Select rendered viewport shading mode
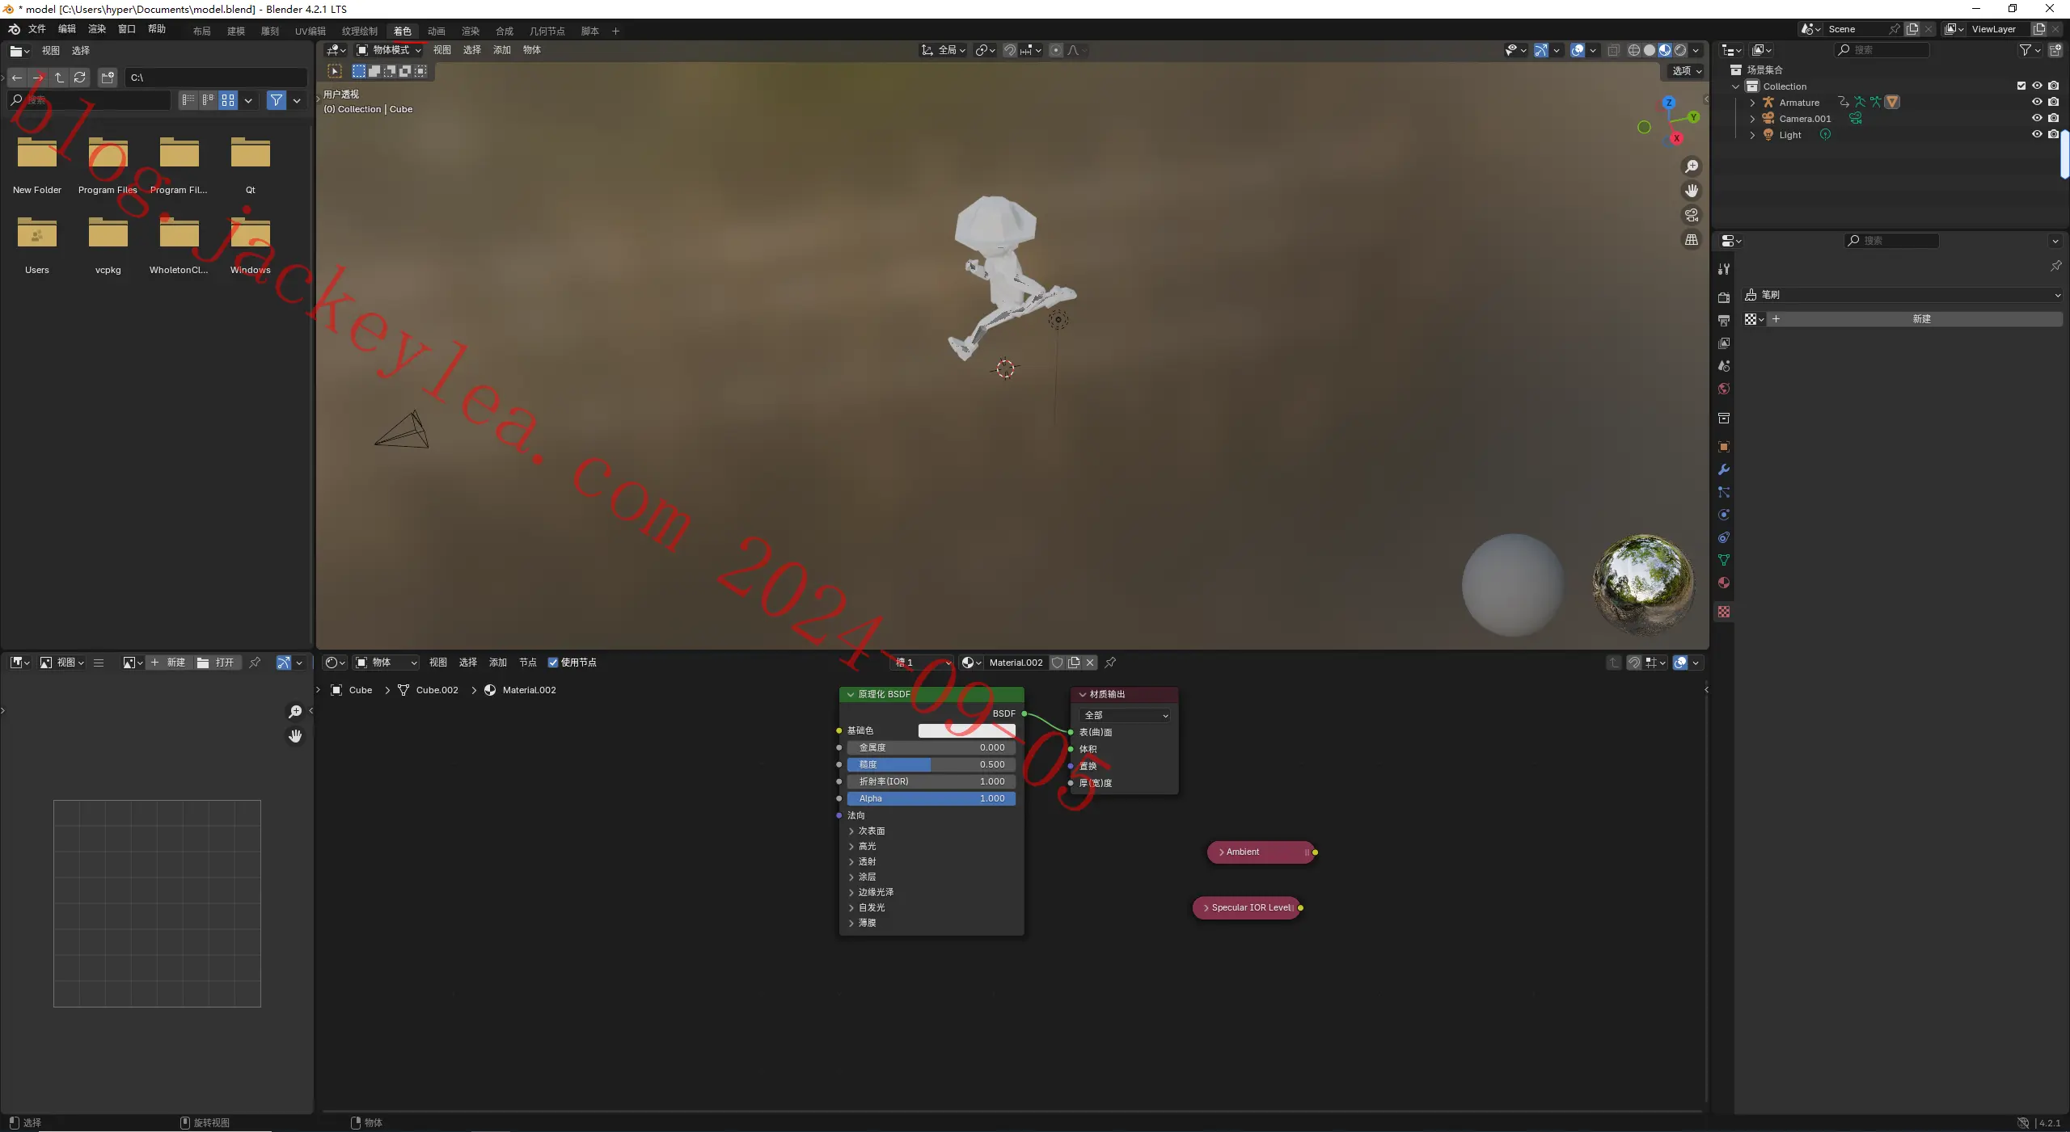The image size is (2070, 1132). (1680, 50)
